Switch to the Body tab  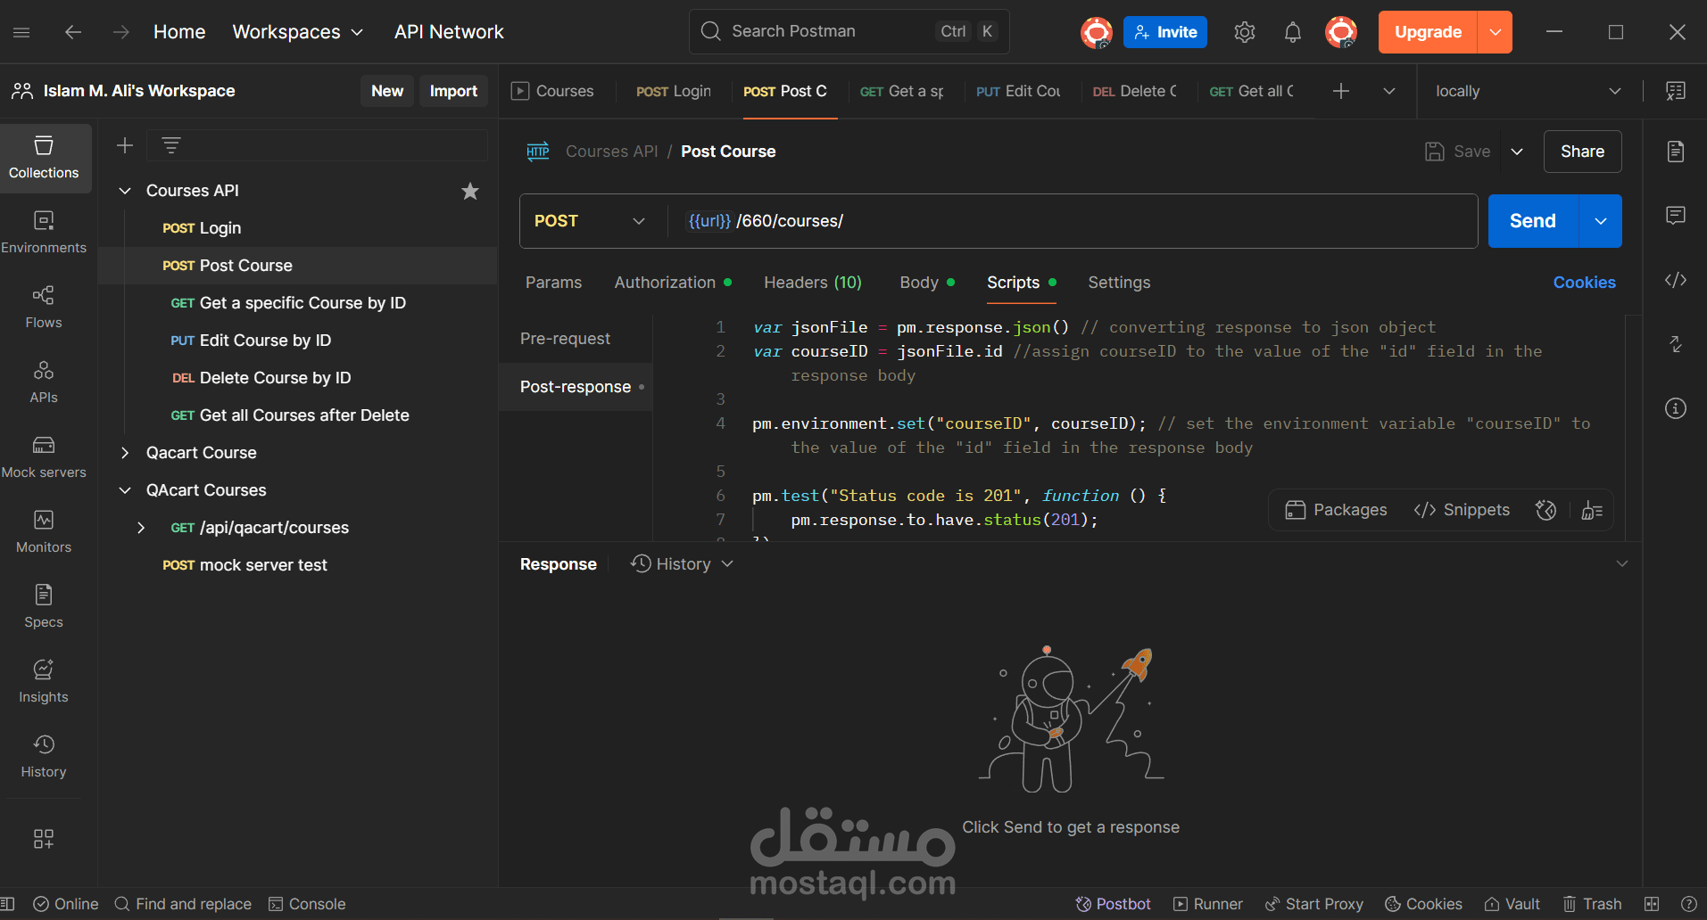point(927,283)
